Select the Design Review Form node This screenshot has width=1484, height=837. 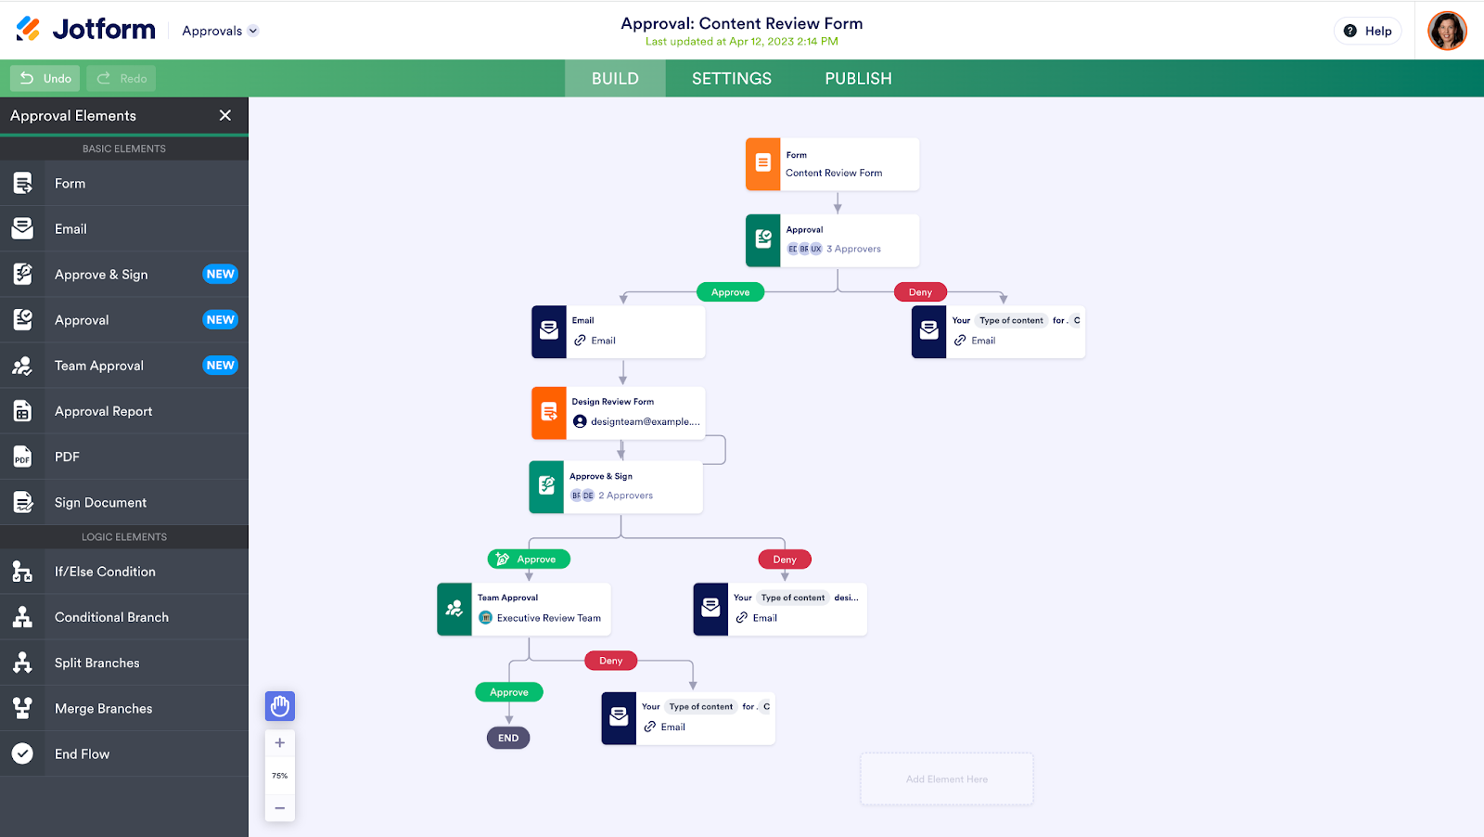click(619, 412)
